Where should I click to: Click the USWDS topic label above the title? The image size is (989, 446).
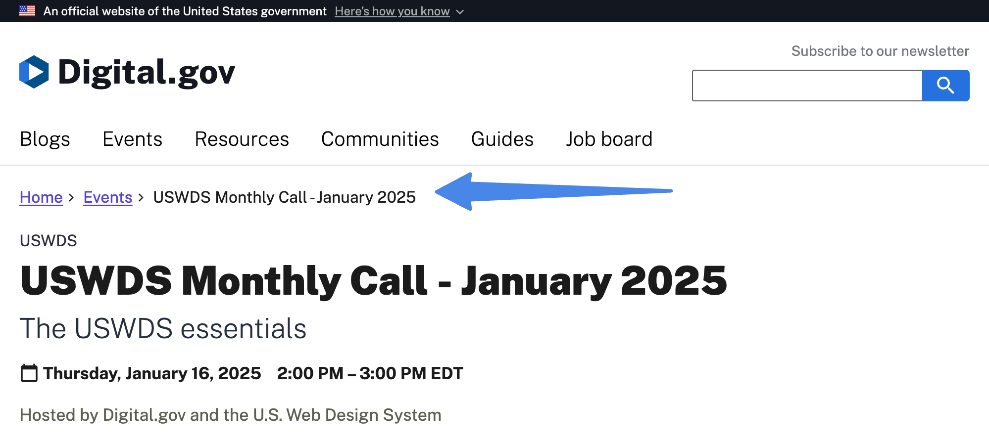[48, 240]
